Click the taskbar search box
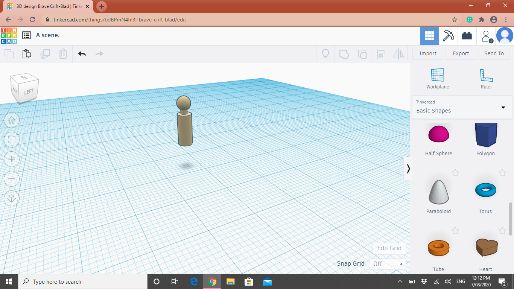This screenshot has height=289, width=514. tap(82, 281)
